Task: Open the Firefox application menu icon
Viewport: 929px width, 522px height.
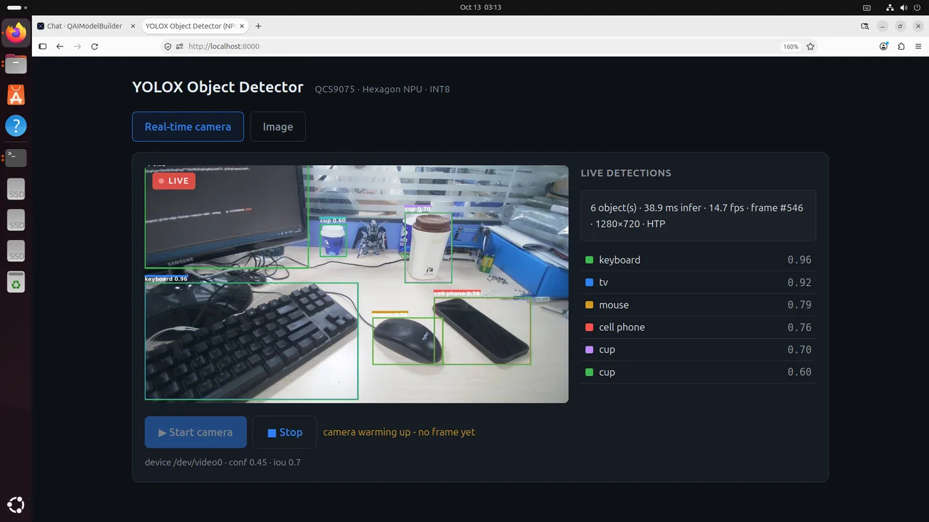Action: [x=918, y=46]
